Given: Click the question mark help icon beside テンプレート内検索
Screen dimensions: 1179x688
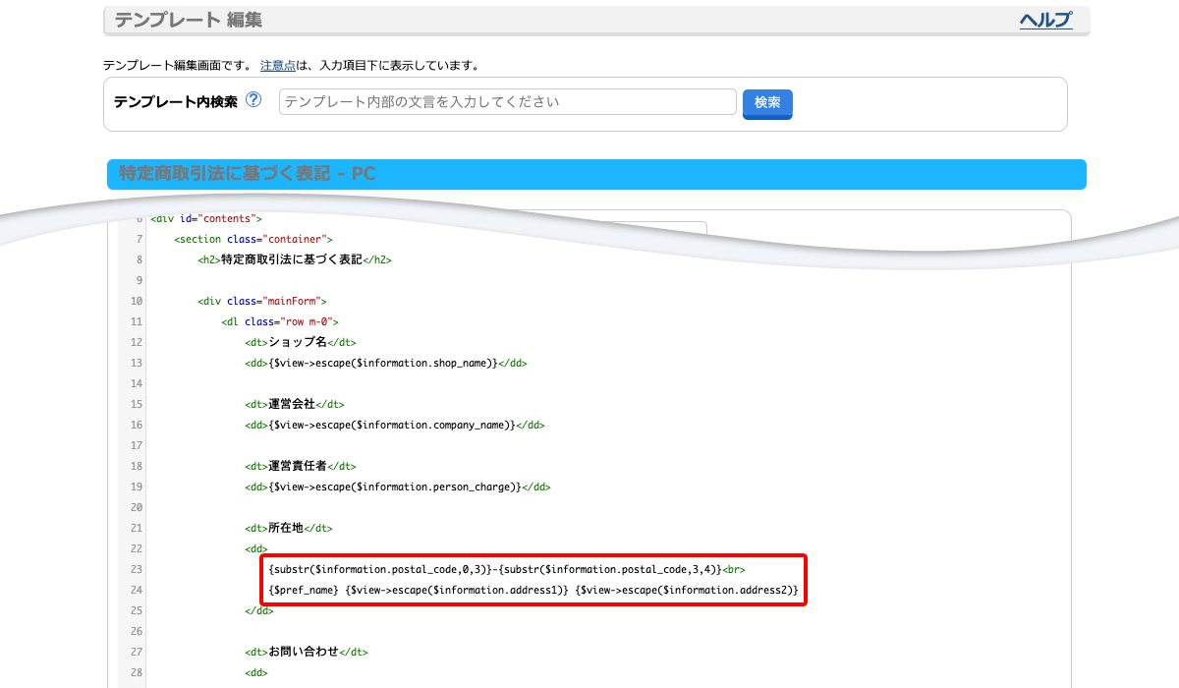Looking at the screenshot, I should click(253, 100).
